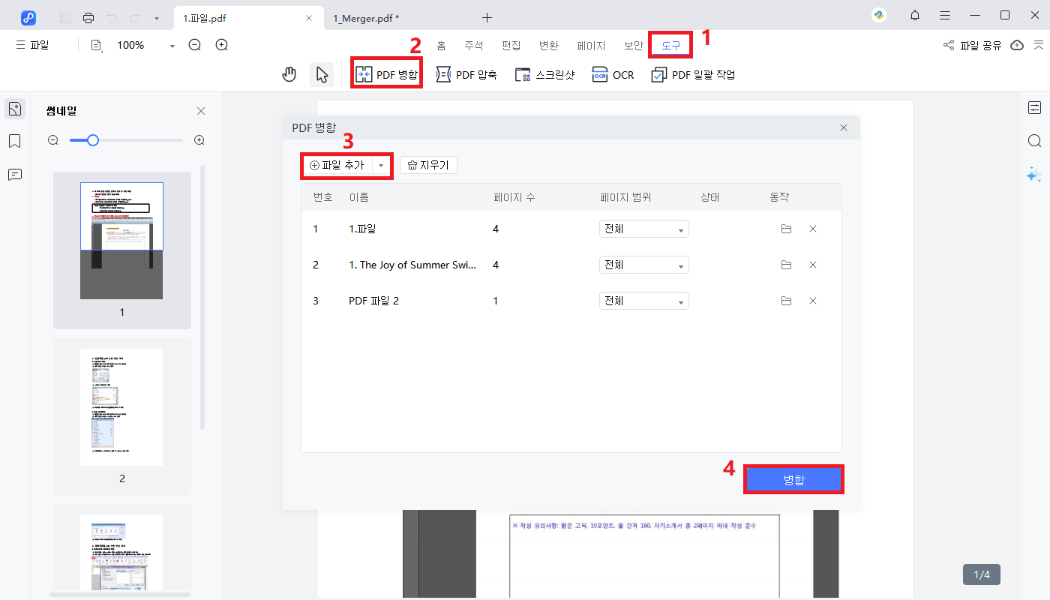Switch to the 편집 ribbon tab

[x=511, y=45]
